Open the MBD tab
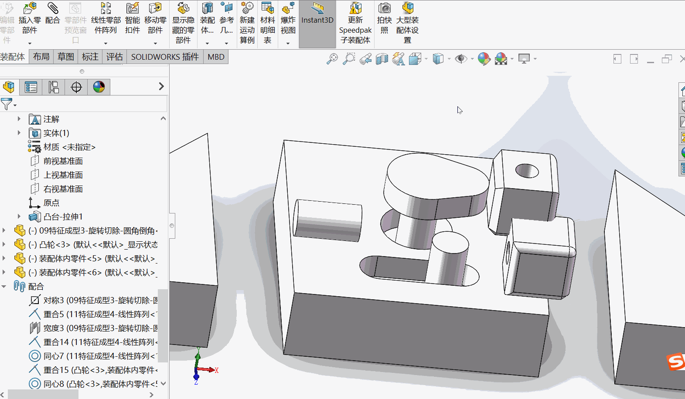Image resolution: width=685 pixels, height=399 pixels. tap(216, 57)
